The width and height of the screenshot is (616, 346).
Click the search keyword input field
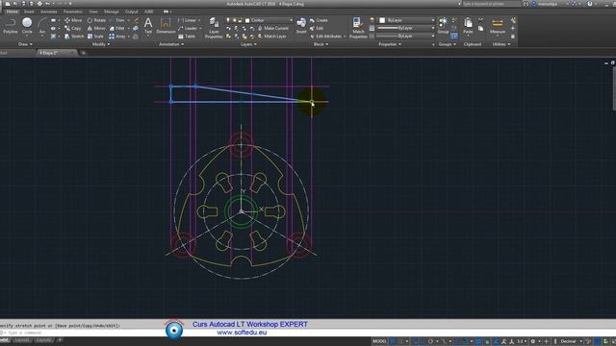(x=492, y=4)
